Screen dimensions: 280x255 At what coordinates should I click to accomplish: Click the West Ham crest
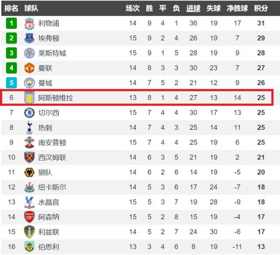[x=29, y=157]
